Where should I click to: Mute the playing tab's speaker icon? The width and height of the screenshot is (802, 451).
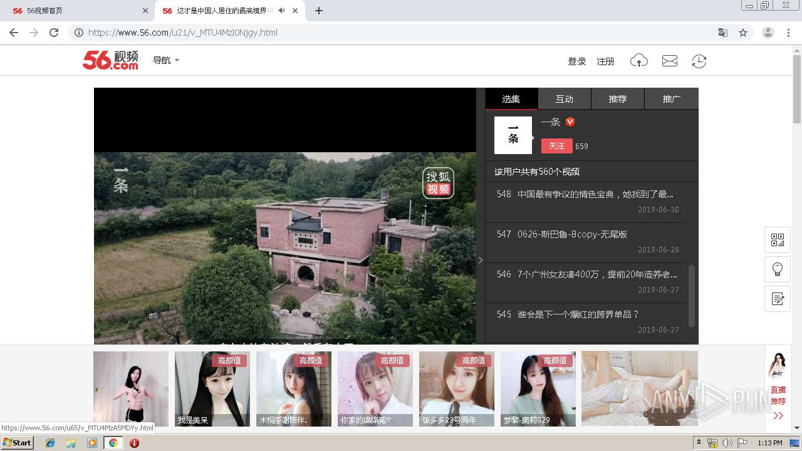(x=281, y=11)
